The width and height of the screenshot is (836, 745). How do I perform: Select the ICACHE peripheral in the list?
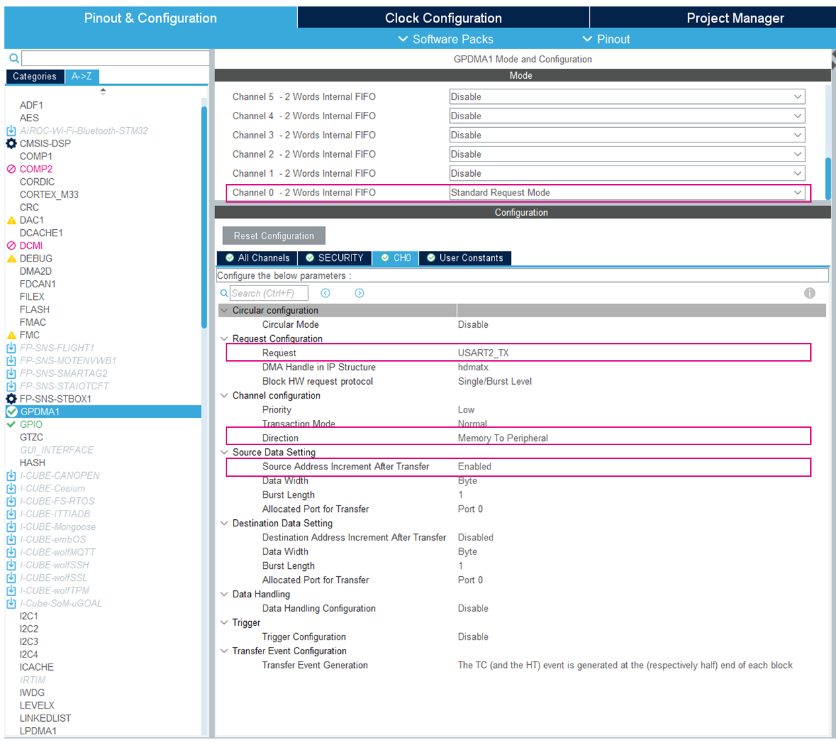[36, 667]
